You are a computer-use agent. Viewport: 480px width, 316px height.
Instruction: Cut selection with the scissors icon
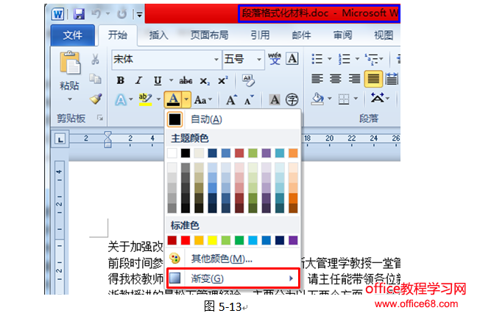pyautogui.click(x=95, y=59)
